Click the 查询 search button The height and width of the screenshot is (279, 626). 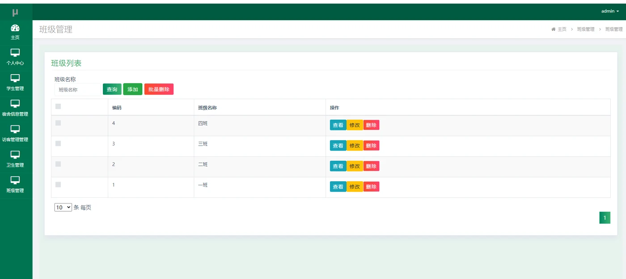(112, 89)
